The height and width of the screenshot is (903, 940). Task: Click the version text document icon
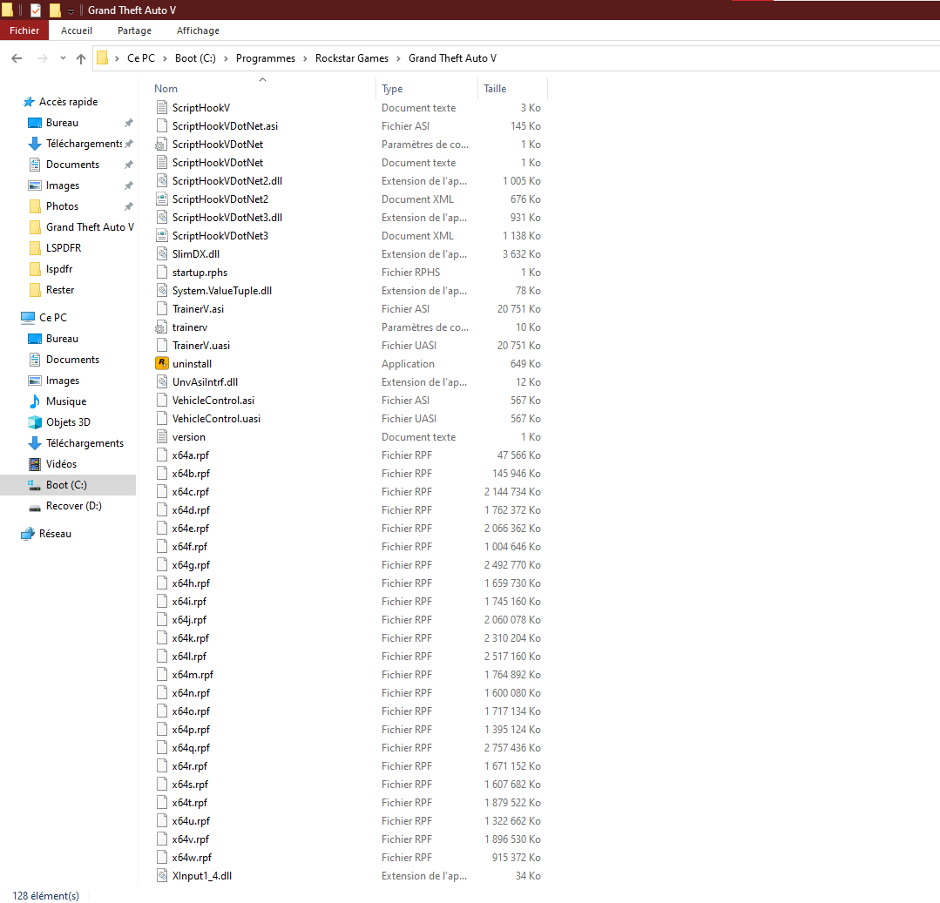(x=162, y=437)
